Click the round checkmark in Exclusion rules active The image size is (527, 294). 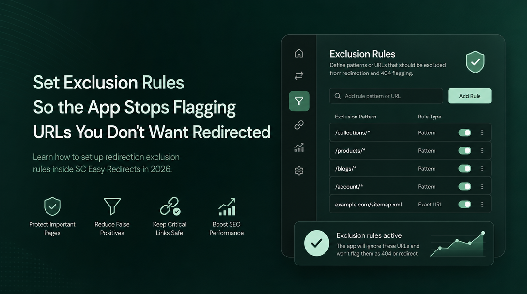click(x=317, y=243)
